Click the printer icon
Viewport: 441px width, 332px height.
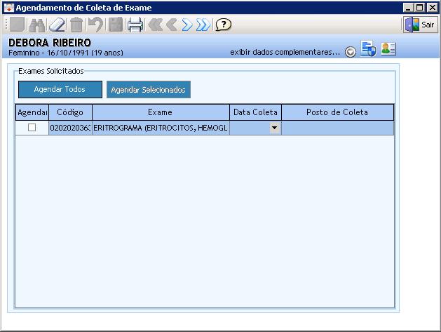point(135,25)
